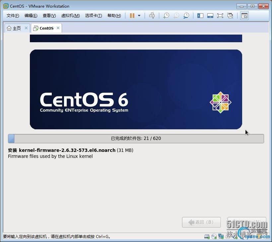Click the package install progress bar
Screen dimensions: 272x242
tap(136, 139)
